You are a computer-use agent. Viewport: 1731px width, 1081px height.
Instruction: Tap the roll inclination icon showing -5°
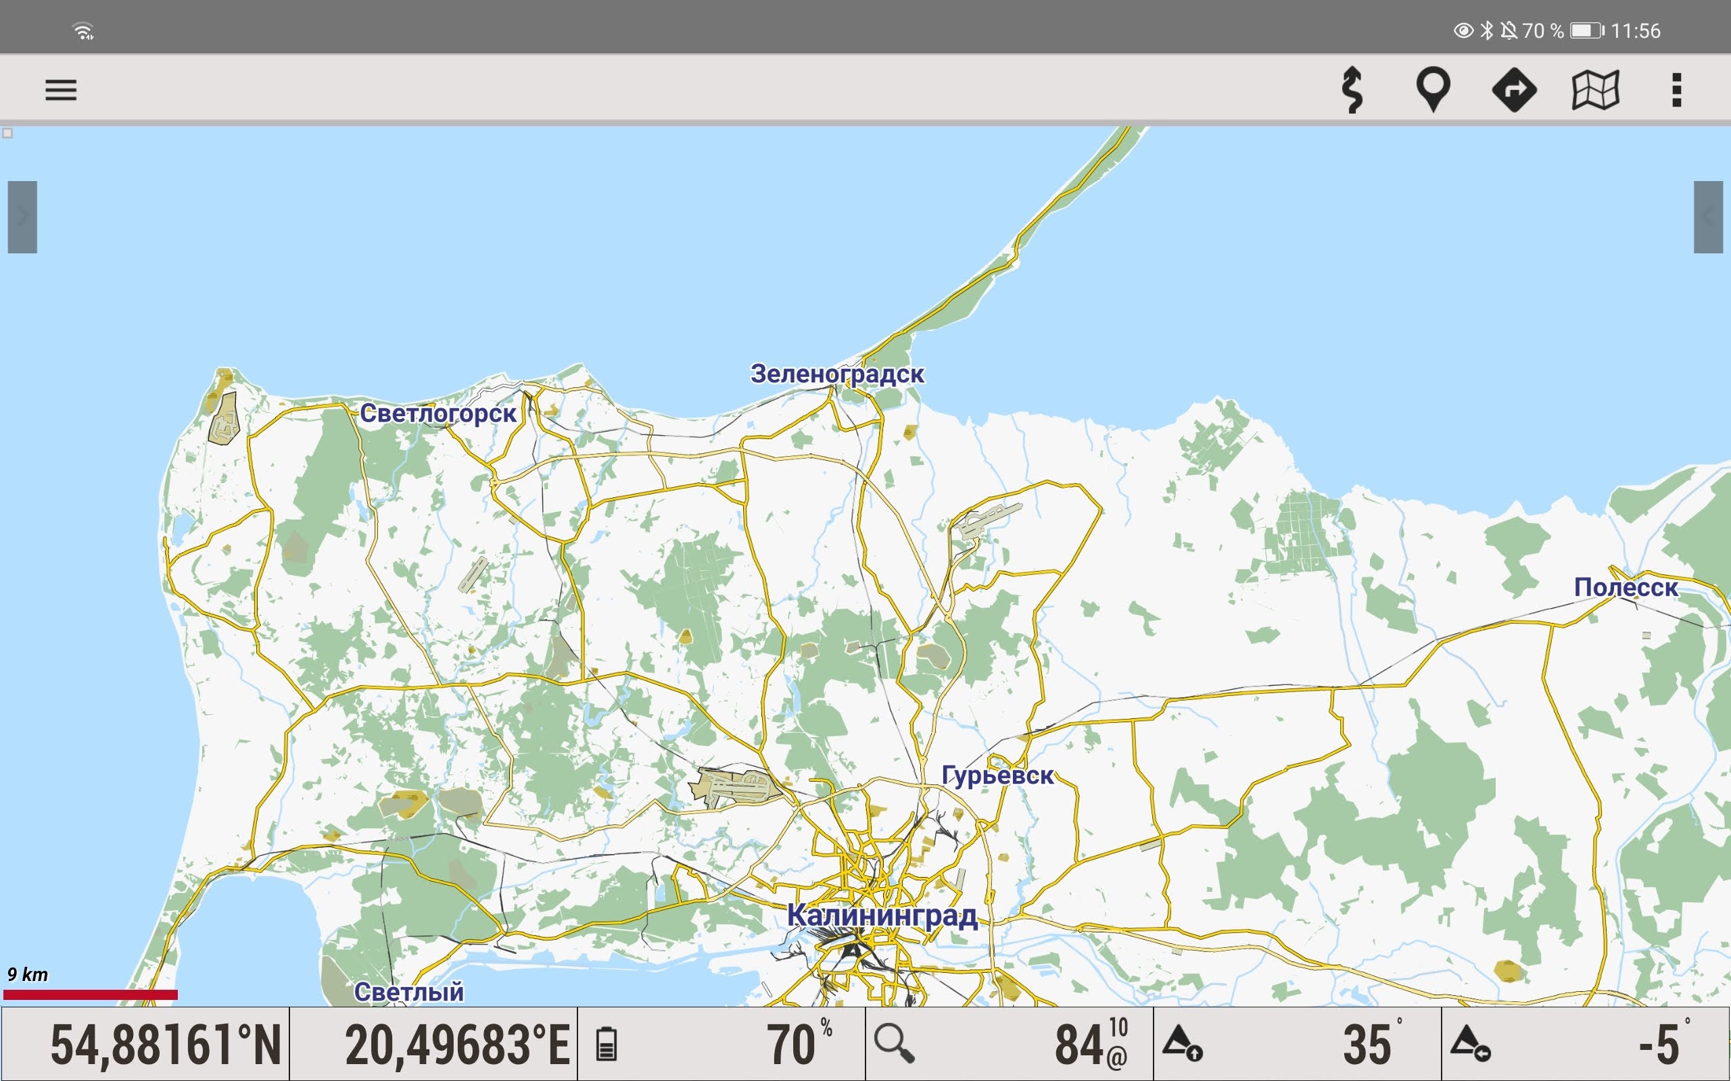1471,1044
